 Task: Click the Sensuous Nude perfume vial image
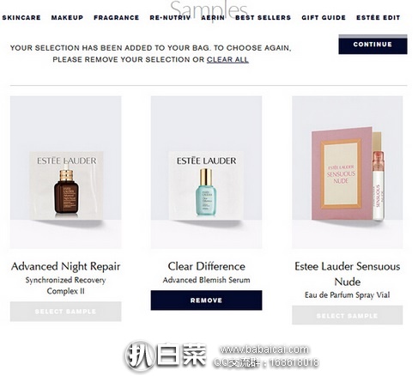pyautogui.click(x=348, y=173)
